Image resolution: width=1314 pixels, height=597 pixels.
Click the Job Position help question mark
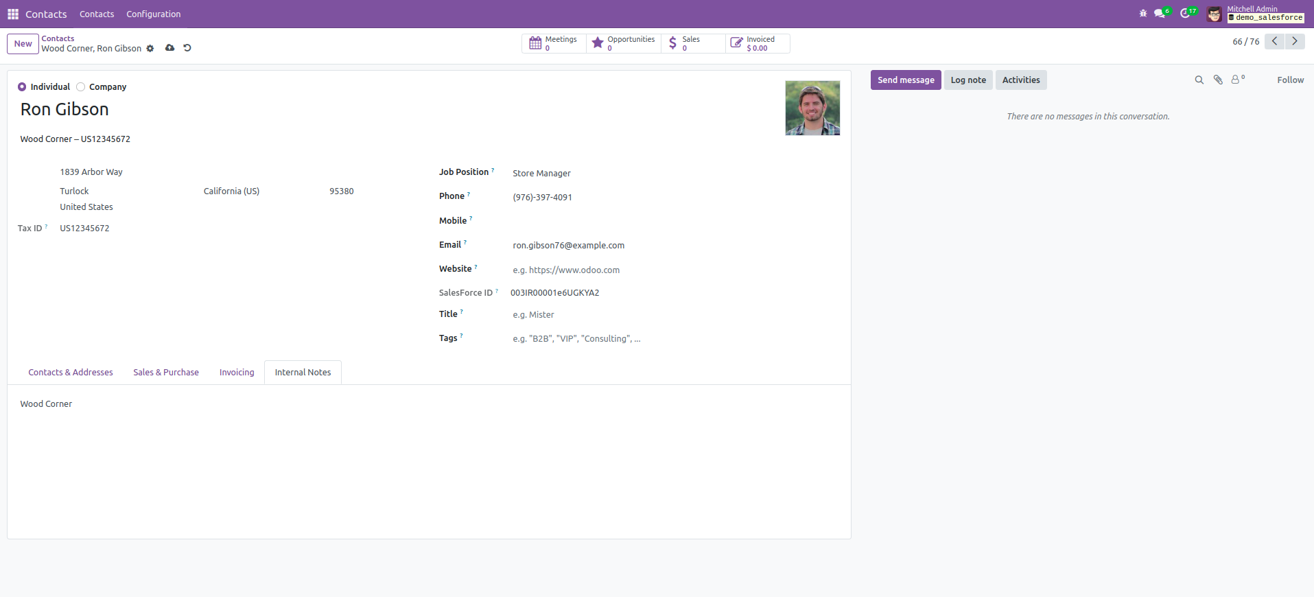click(x=493, y=170)
